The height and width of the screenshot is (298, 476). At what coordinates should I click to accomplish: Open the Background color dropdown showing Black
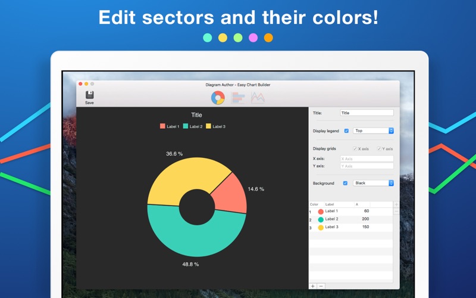[x=374, y=183]
